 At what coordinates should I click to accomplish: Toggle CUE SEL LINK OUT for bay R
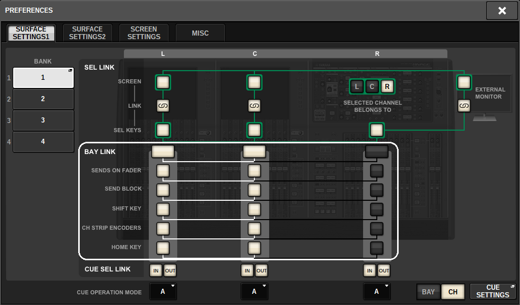tap(383, 270)
